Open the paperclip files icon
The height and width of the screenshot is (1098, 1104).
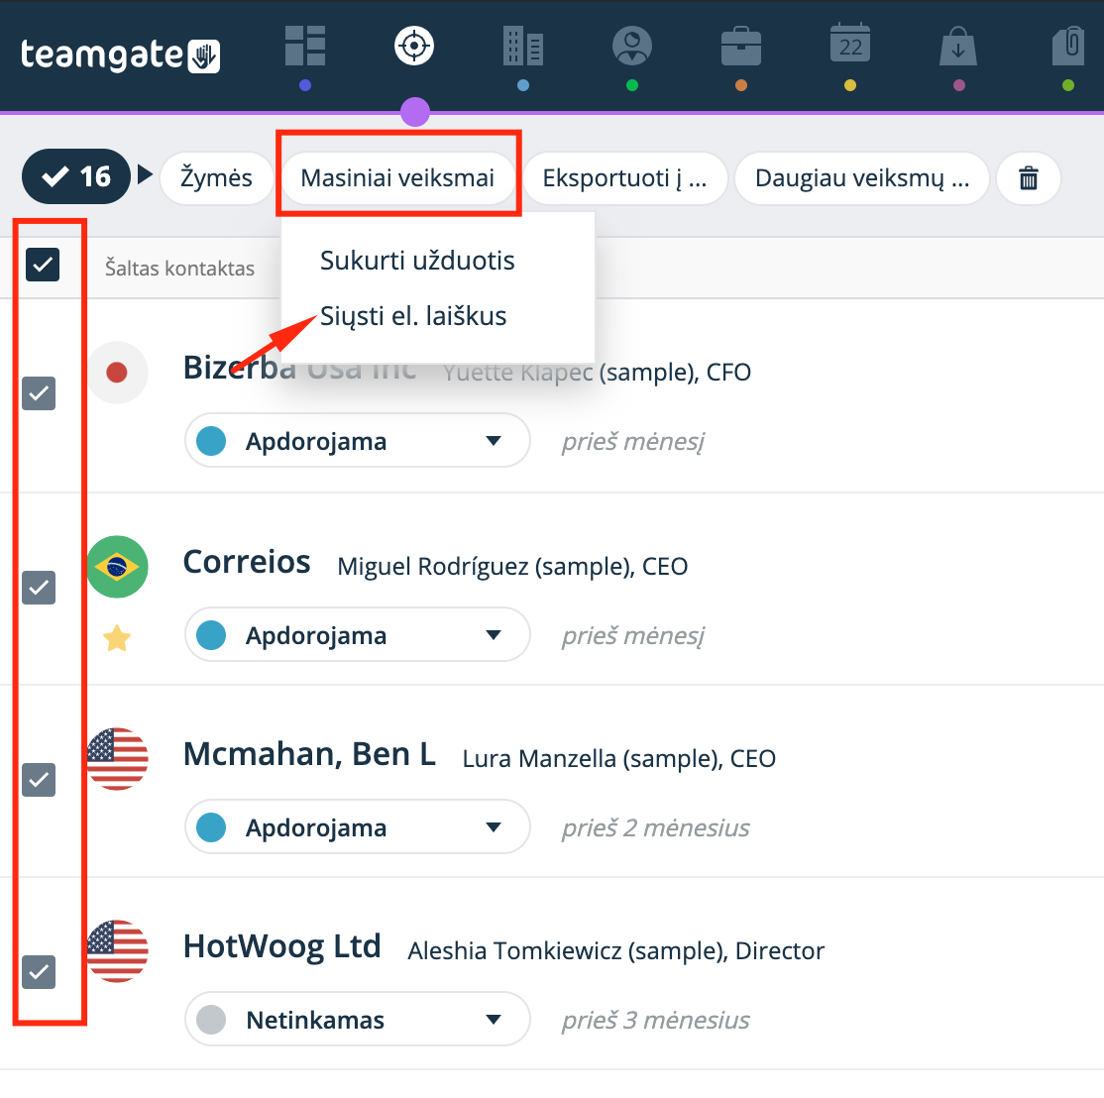[1068, 46]
